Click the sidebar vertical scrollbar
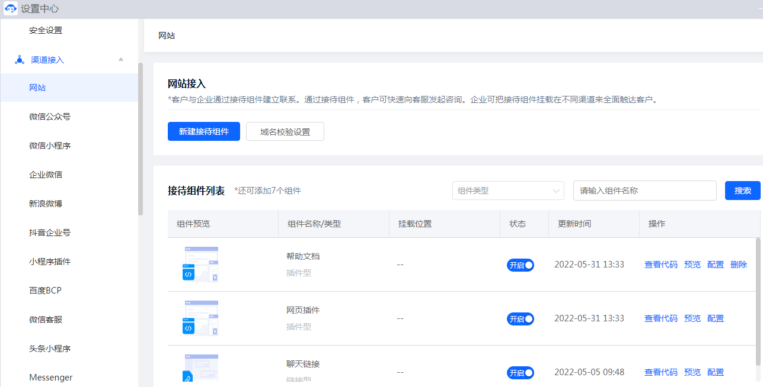This screenshot has height=387, width=763. point(141,139)
